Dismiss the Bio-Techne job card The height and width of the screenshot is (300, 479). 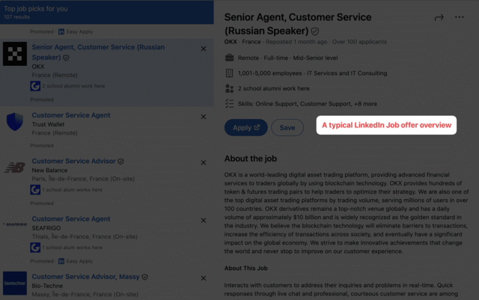[x=204, y=278]
